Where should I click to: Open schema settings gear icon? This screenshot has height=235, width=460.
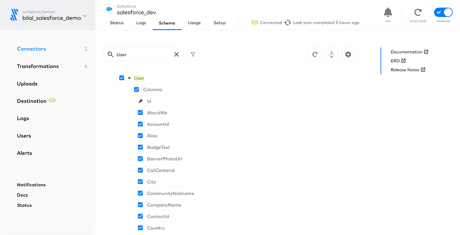point(348,55)
